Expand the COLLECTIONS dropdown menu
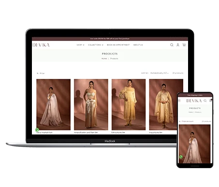 point(96,45)
